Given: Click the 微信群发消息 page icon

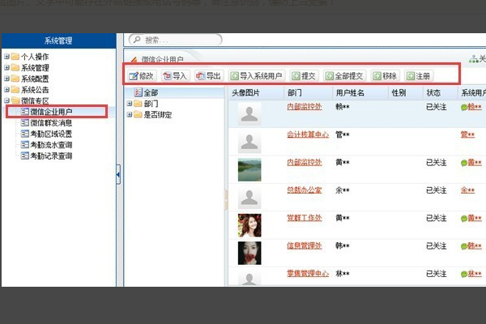Looking at the screenshot, I should (25, 123).
